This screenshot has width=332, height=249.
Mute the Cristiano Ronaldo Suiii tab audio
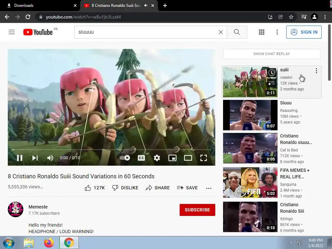coord(146,6)
